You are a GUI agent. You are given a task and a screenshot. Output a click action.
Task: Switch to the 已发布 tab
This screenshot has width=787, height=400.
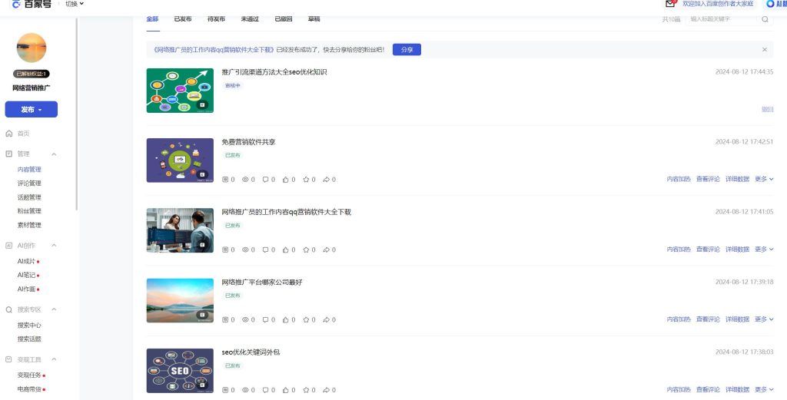(183, 18)
